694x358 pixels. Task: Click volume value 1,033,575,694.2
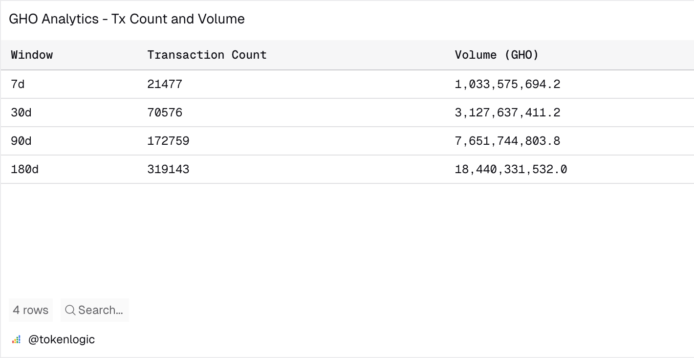(x=507, y=84)
